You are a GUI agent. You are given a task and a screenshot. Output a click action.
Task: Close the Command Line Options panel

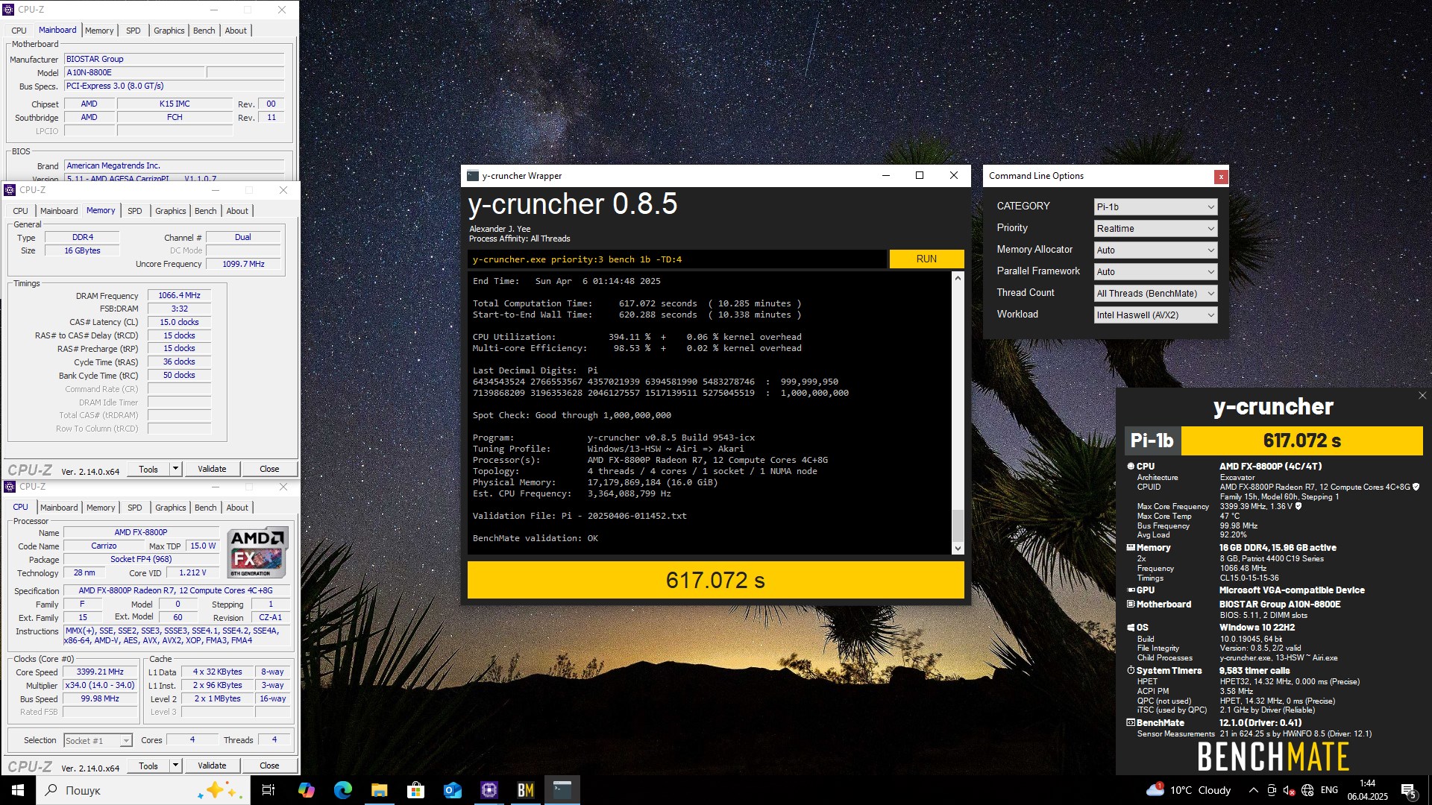coord(1220,177)
